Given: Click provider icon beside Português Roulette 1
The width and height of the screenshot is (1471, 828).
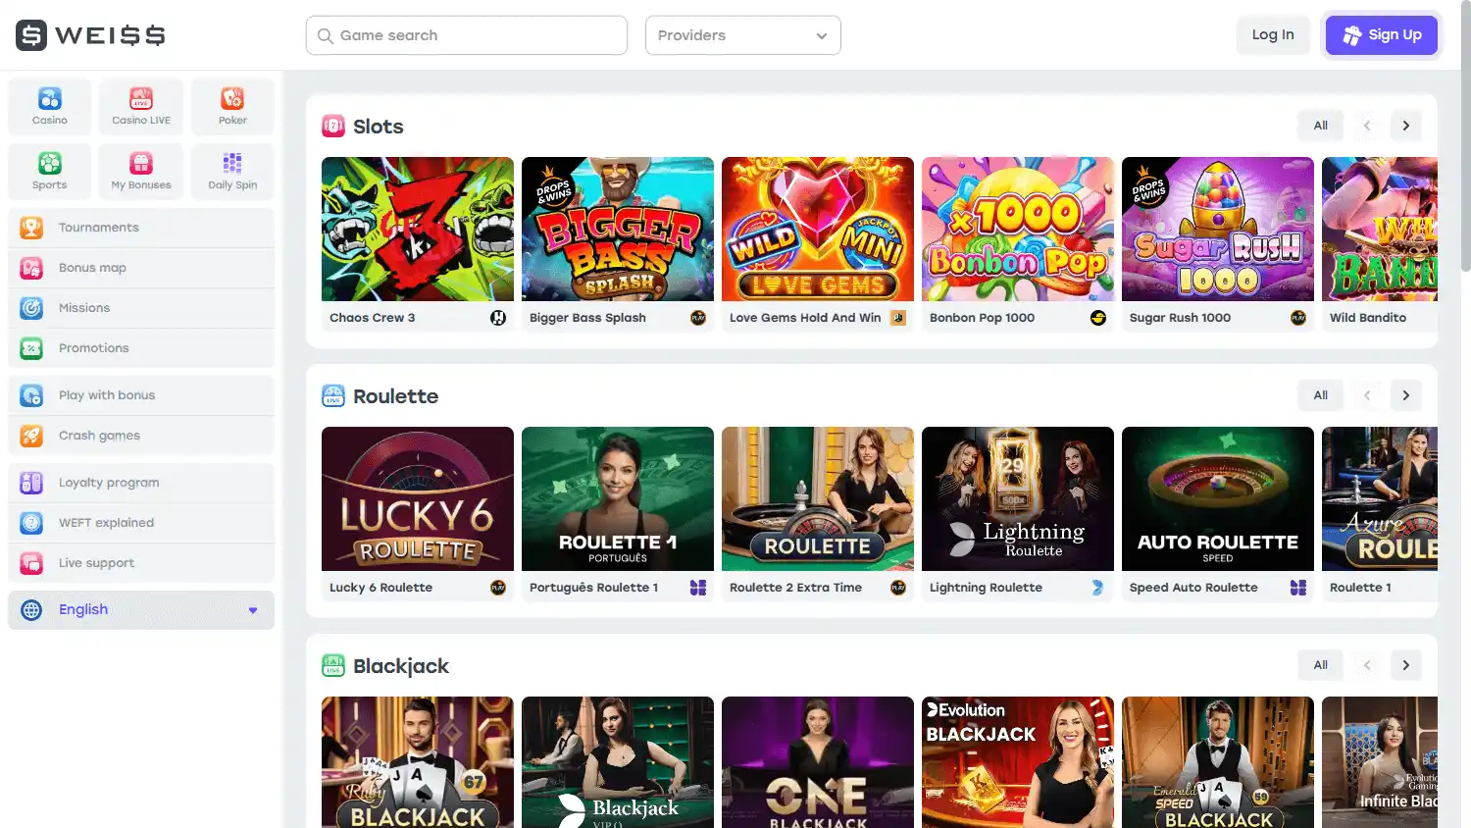Looking at the screenshot, I should (698, 588).
